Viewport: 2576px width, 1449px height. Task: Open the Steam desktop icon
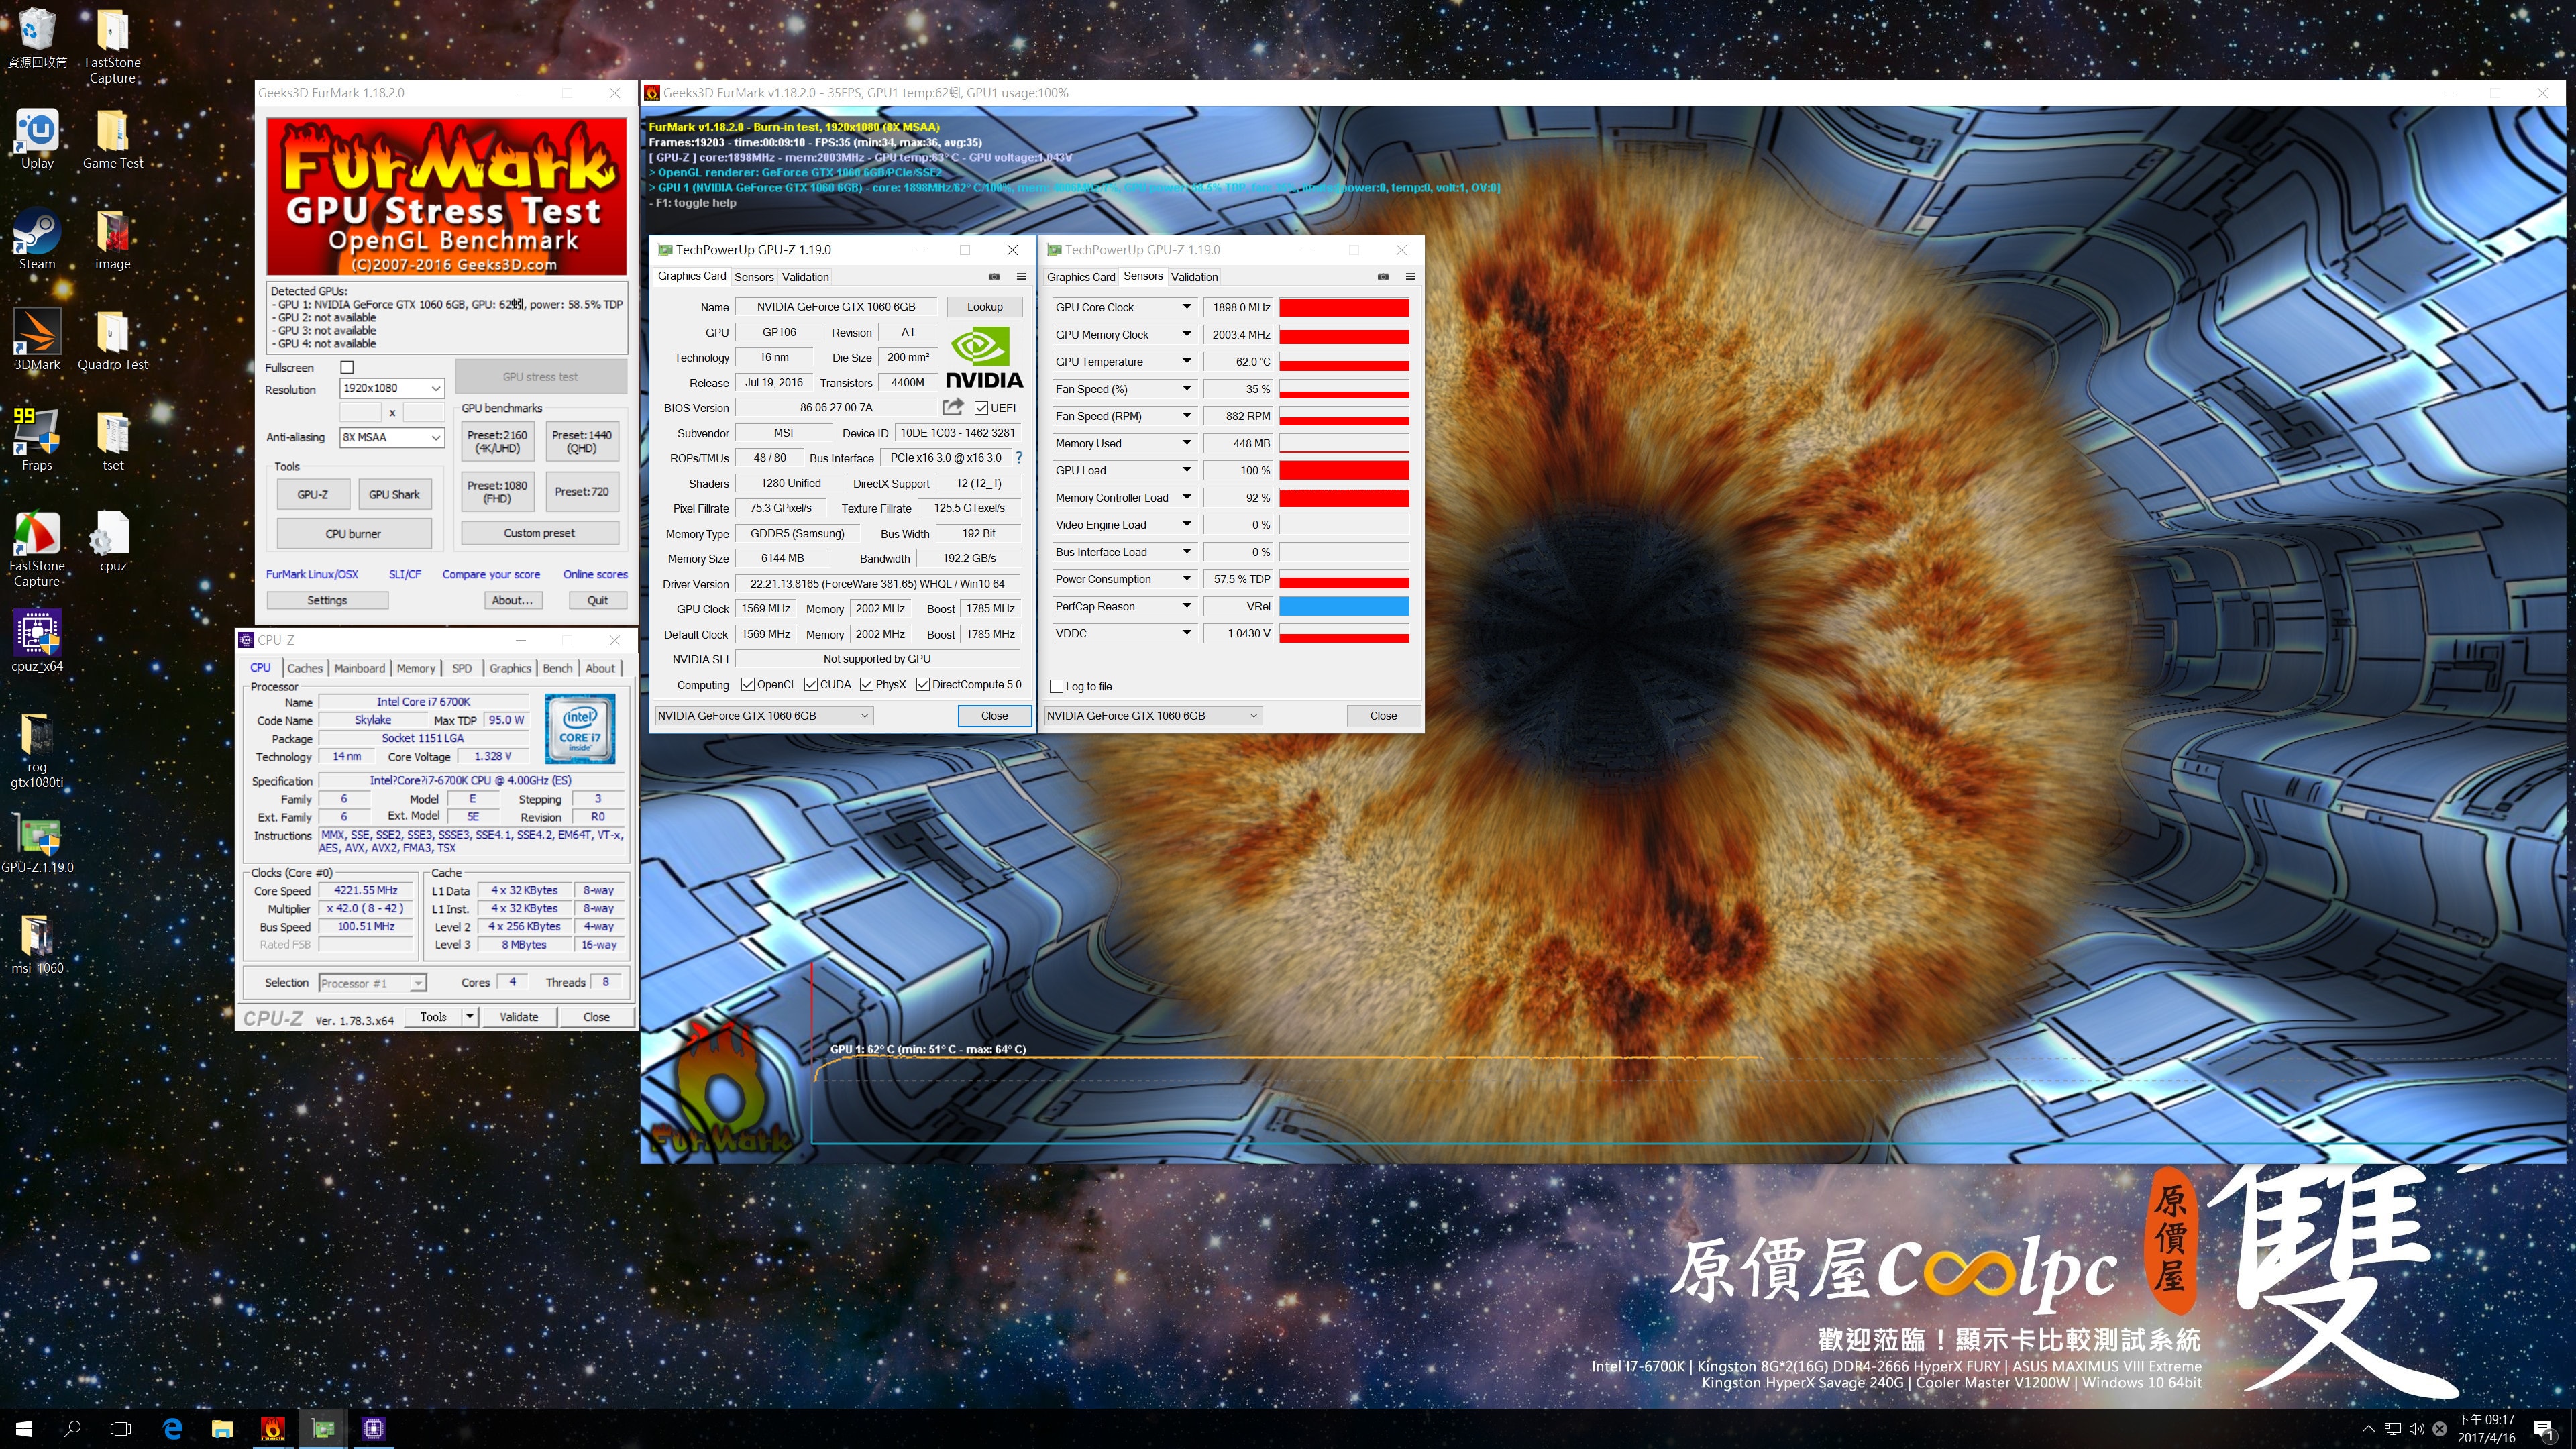(37, 239)
